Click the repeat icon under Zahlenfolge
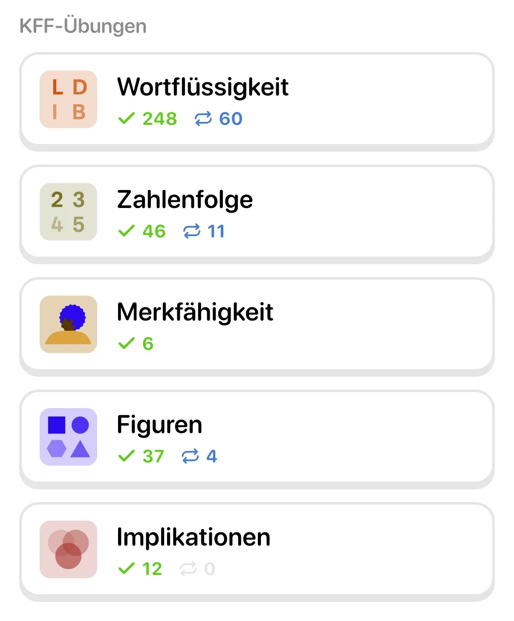The image size is (514, 621). 191,231
